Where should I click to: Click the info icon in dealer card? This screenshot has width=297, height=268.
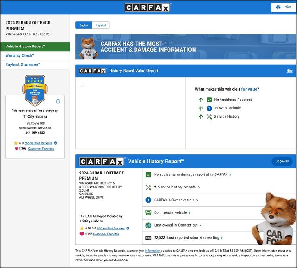pos(58,101)
